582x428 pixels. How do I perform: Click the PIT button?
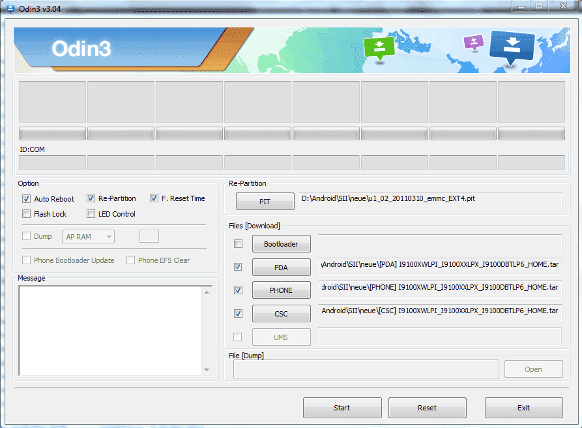pos(265,202)
